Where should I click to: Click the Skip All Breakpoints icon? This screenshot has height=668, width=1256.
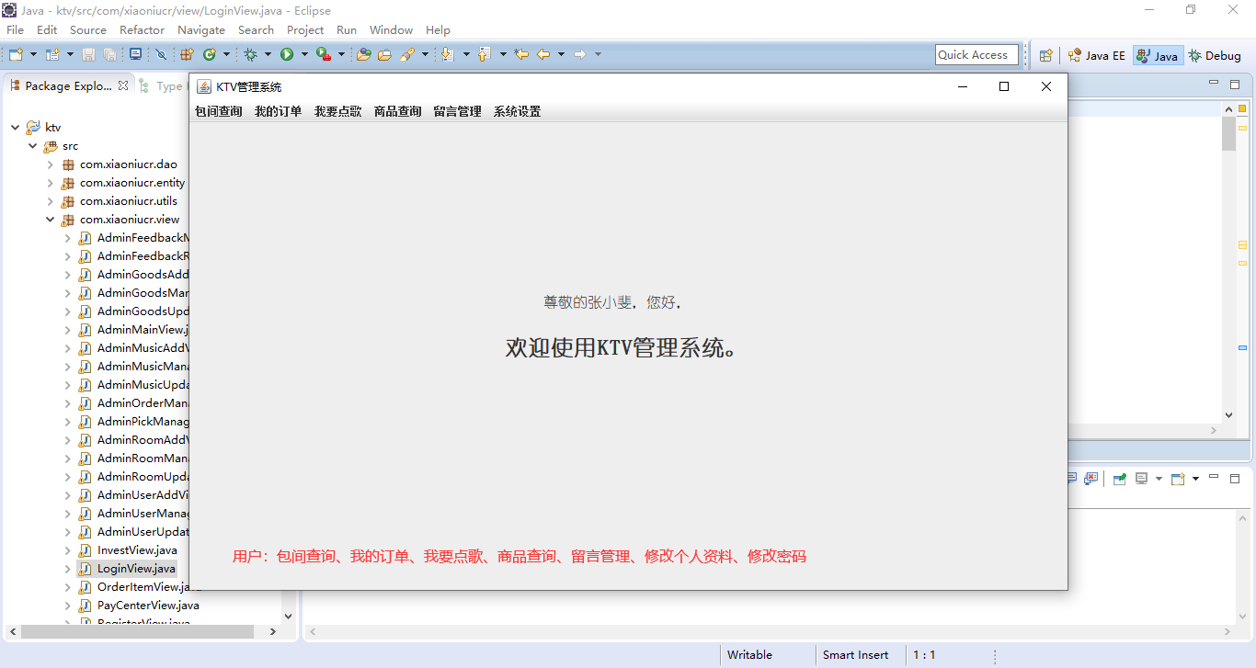point(161,55)
